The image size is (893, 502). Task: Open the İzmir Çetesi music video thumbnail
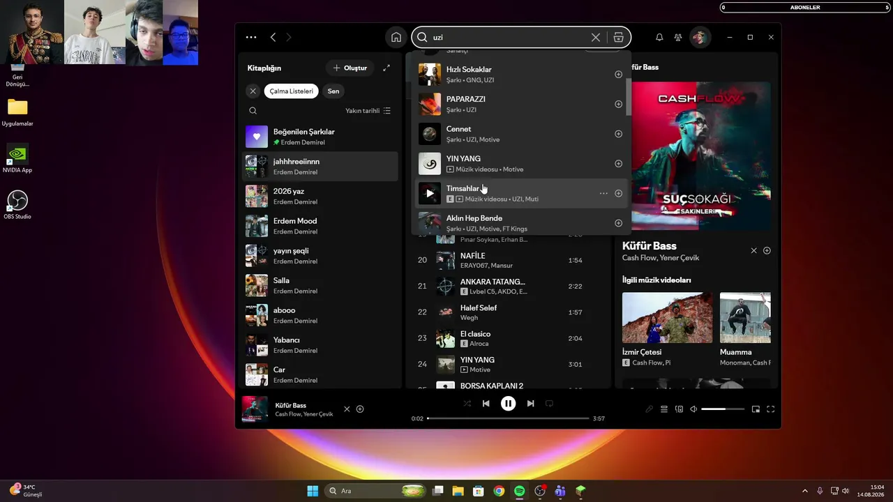[x=668, y=317]
